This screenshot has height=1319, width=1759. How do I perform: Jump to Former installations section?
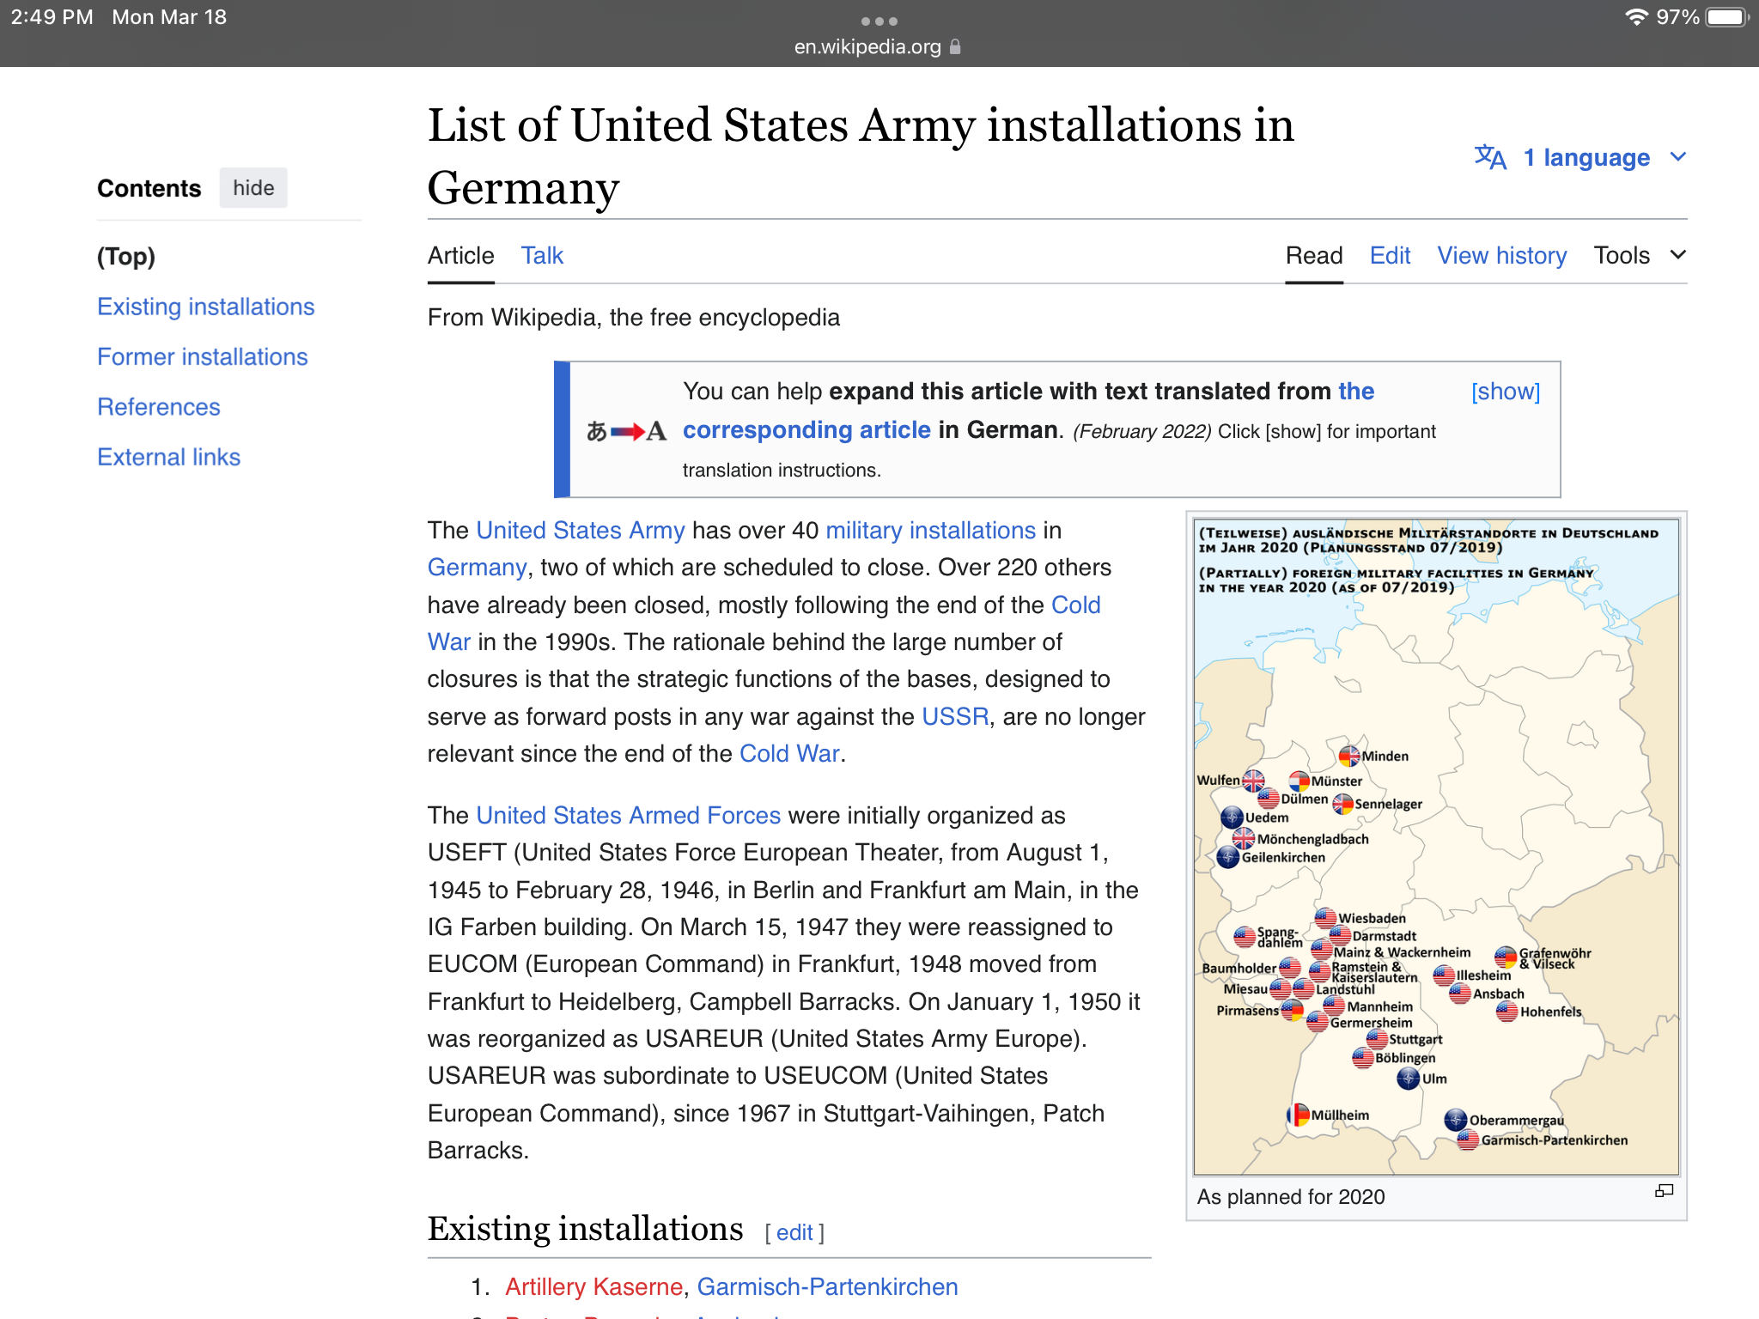click(202, 356)
